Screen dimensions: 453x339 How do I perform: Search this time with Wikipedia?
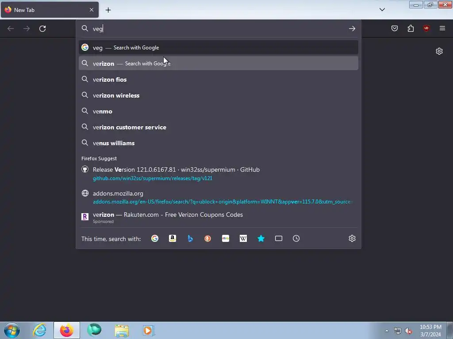[x=243, y=238]
